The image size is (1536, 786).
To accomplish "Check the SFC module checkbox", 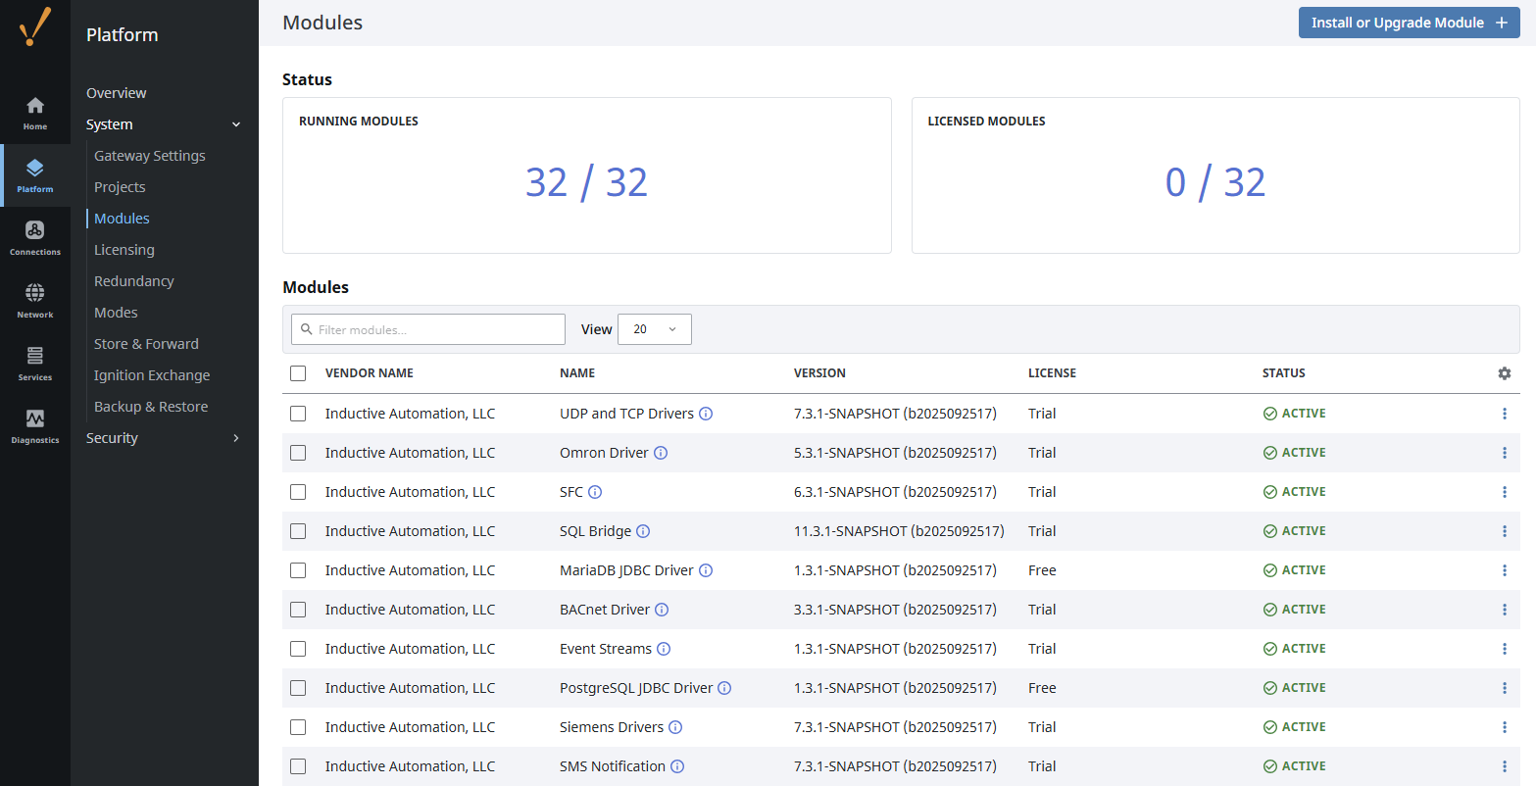I will [x=298, y=492].
